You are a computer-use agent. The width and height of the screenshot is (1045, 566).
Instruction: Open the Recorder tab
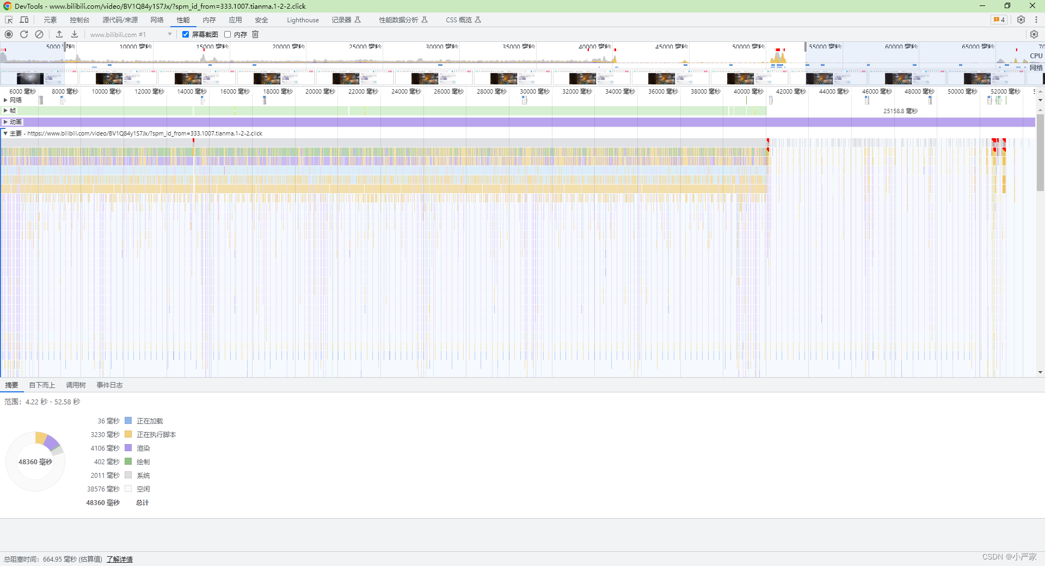pyautogui.click(x=346, y=20)
